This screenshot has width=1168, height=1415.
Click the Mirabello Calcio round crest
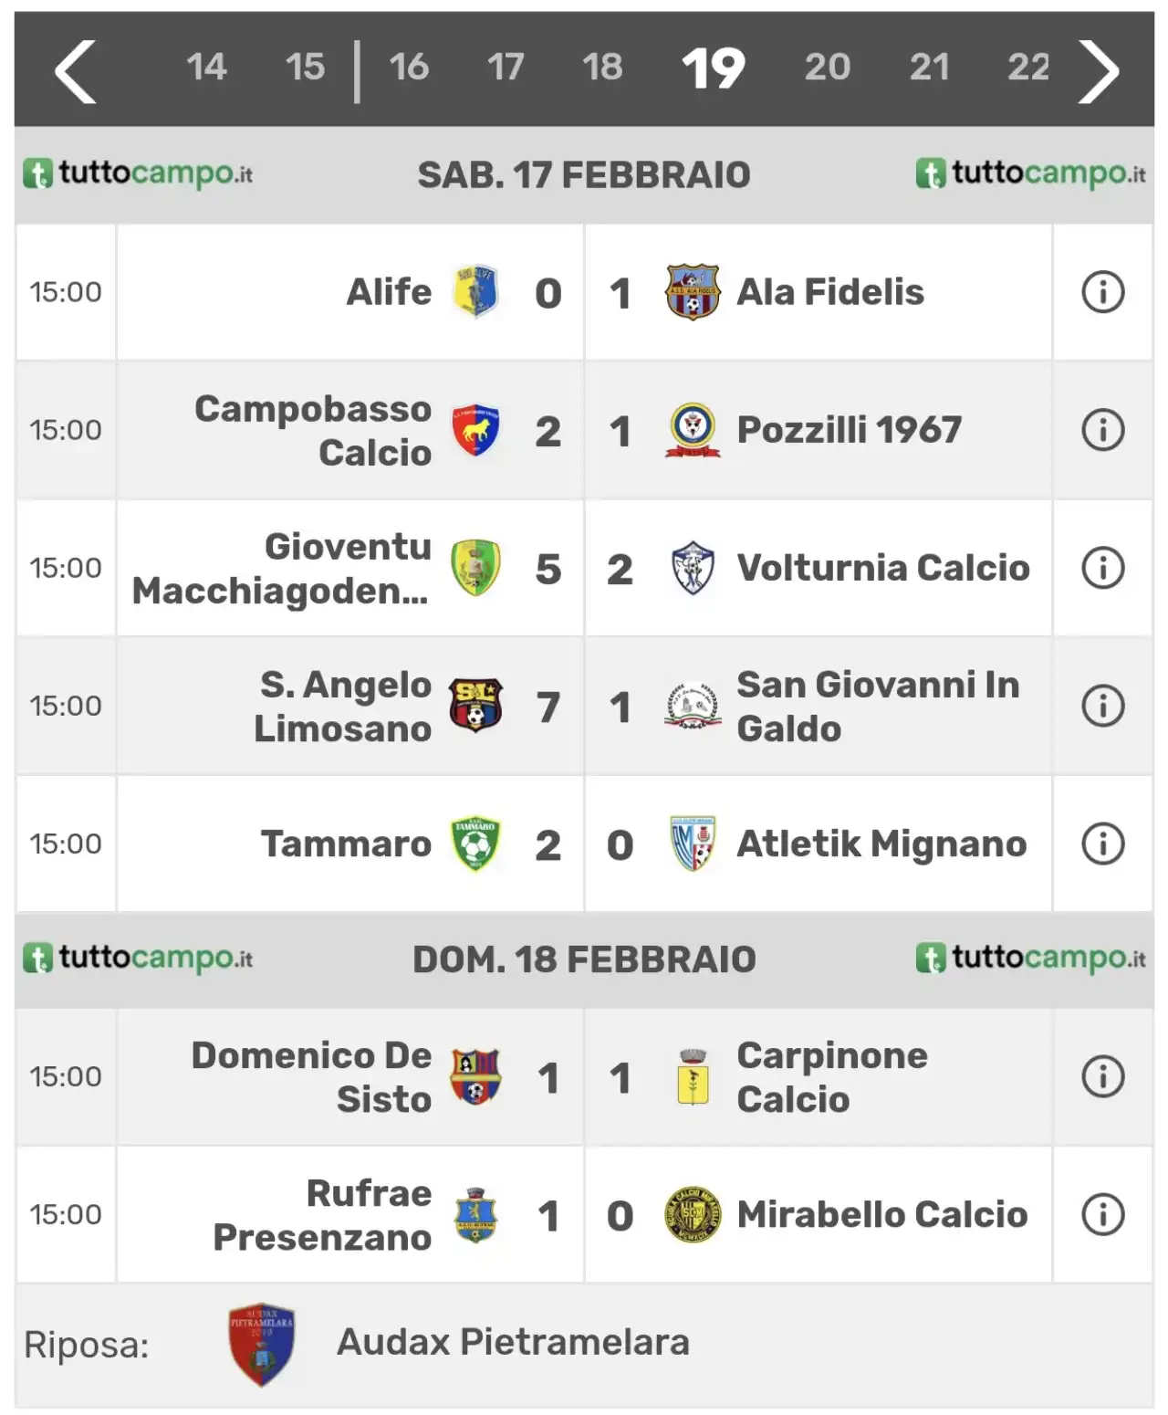(x=693, y=1215)
